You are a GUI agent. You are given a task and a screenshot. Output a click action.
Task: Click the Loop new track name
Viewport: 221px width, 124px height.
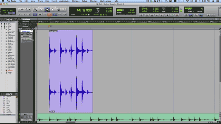(x=26, y=31)
